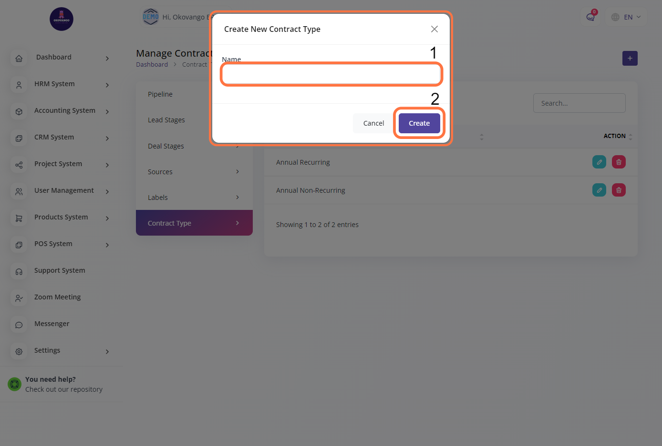Click the Dashboard home icon in sidebar
Viewport: 662px width, 446px height.
tap(19, 59)
